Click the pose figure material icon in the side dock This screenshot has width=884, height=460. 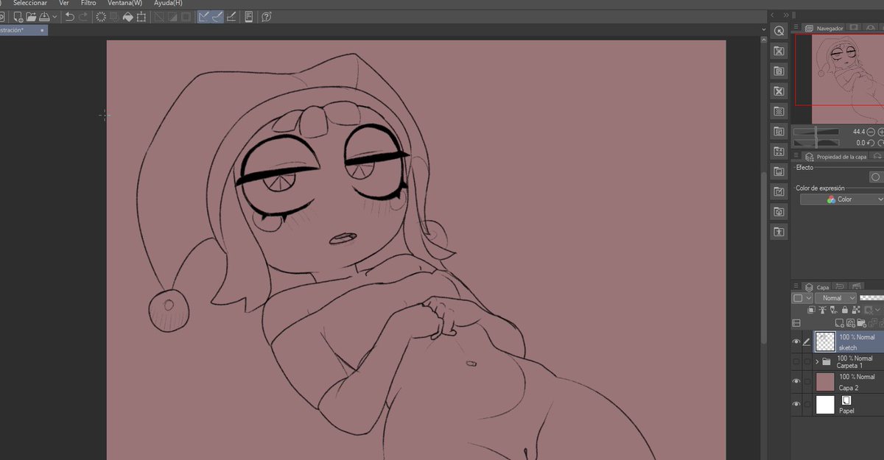tap(779, 231)
